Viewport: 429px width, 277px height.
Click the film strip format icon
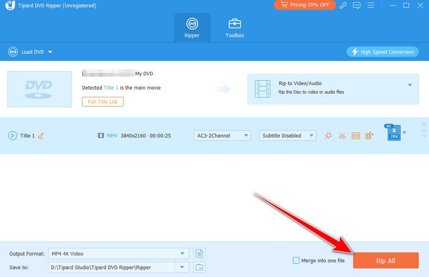[101, 135]
